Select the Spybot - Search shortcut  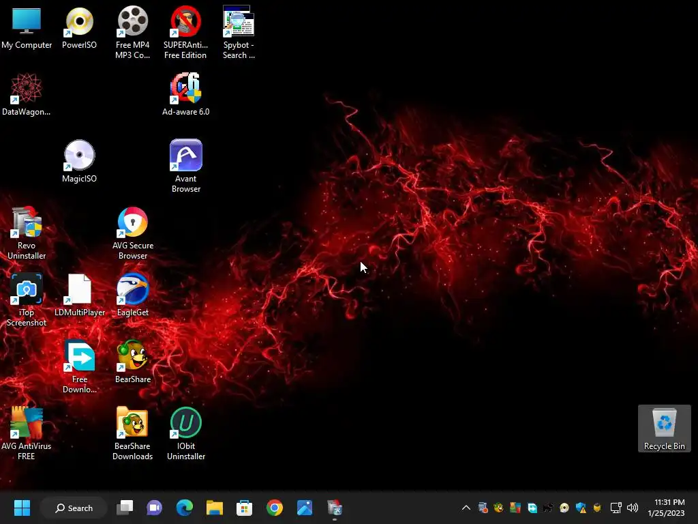[x=239, y=33]
